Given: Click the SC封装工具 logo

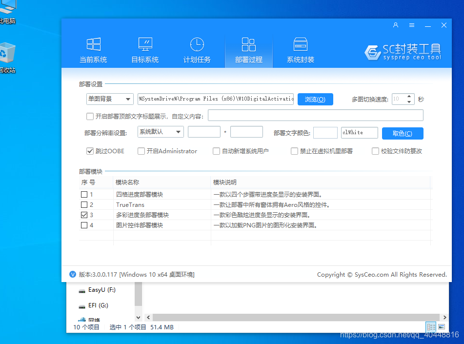Looking at the screenshot, I should click(403, 52).
